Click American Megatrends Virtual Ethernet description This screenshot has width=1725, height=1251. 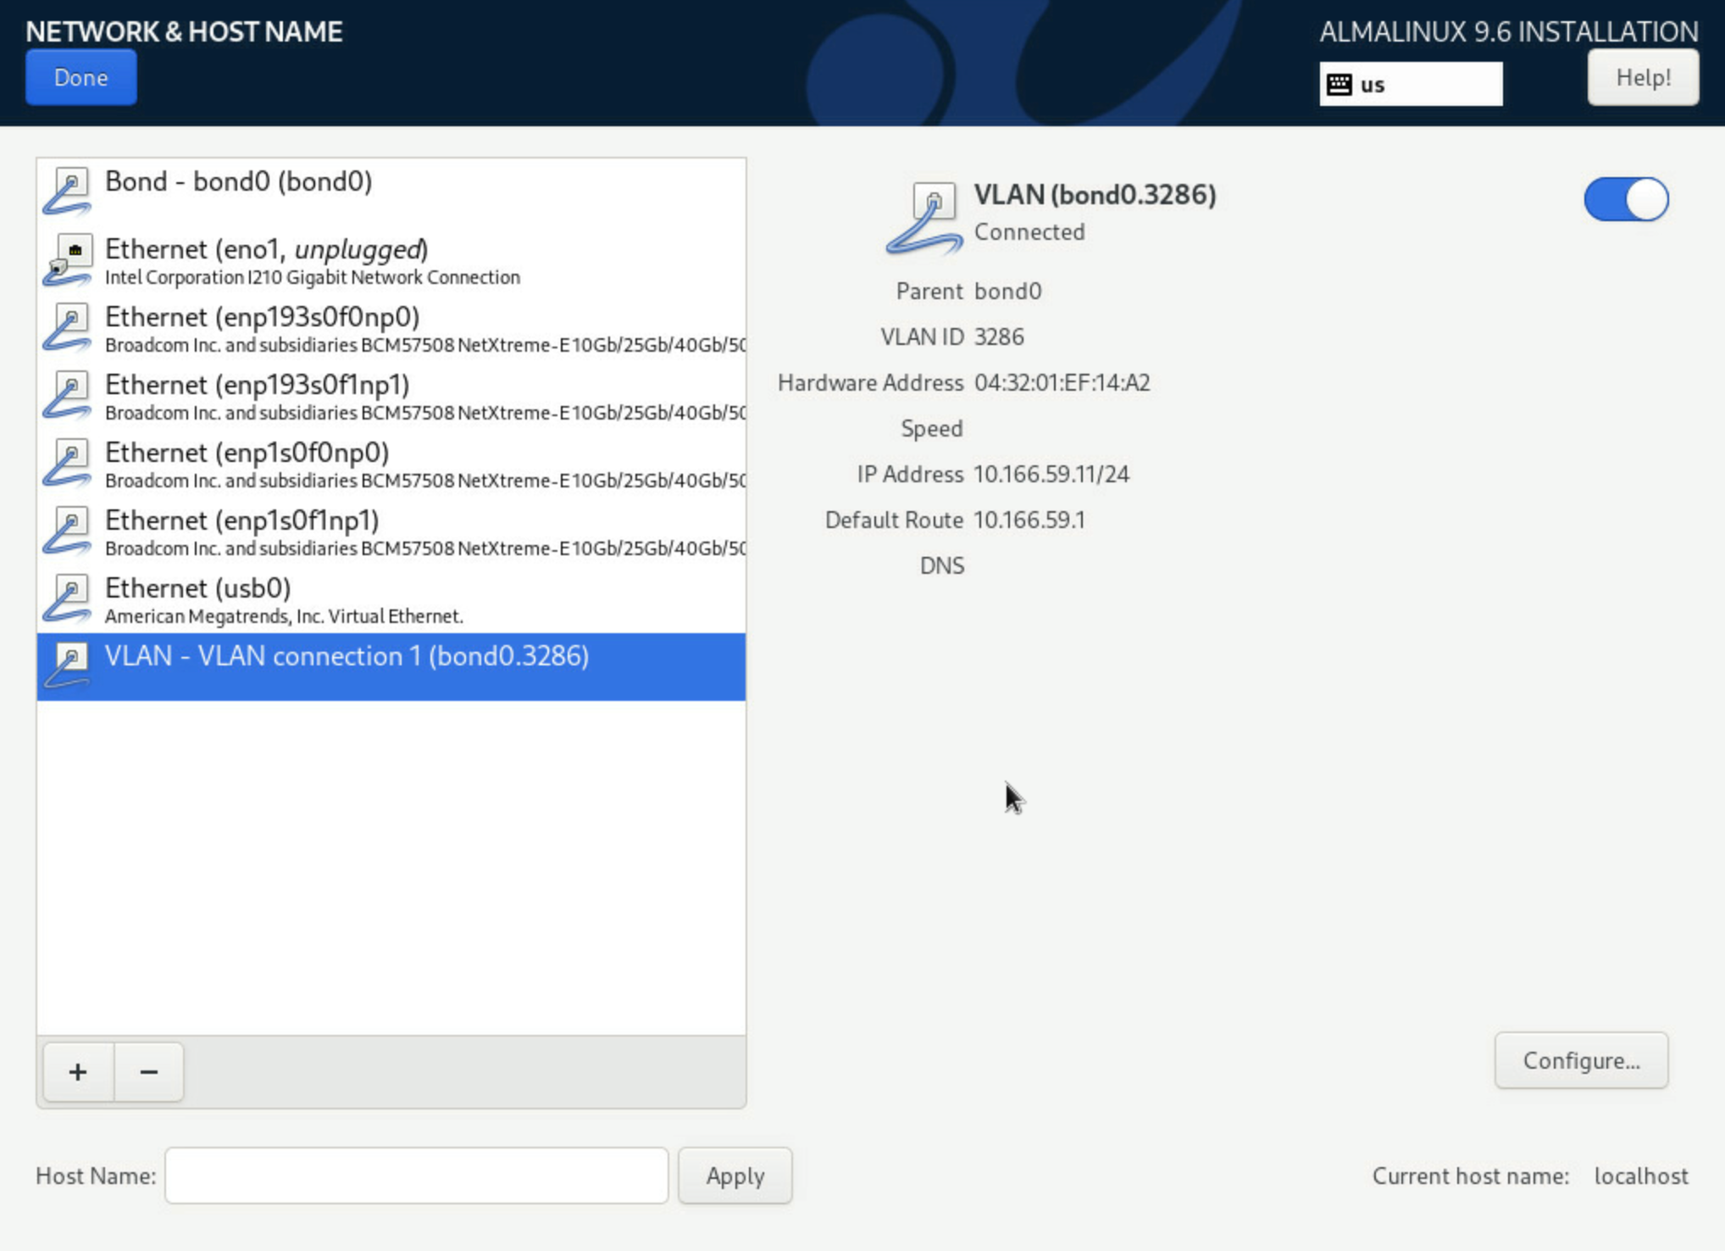284,616
